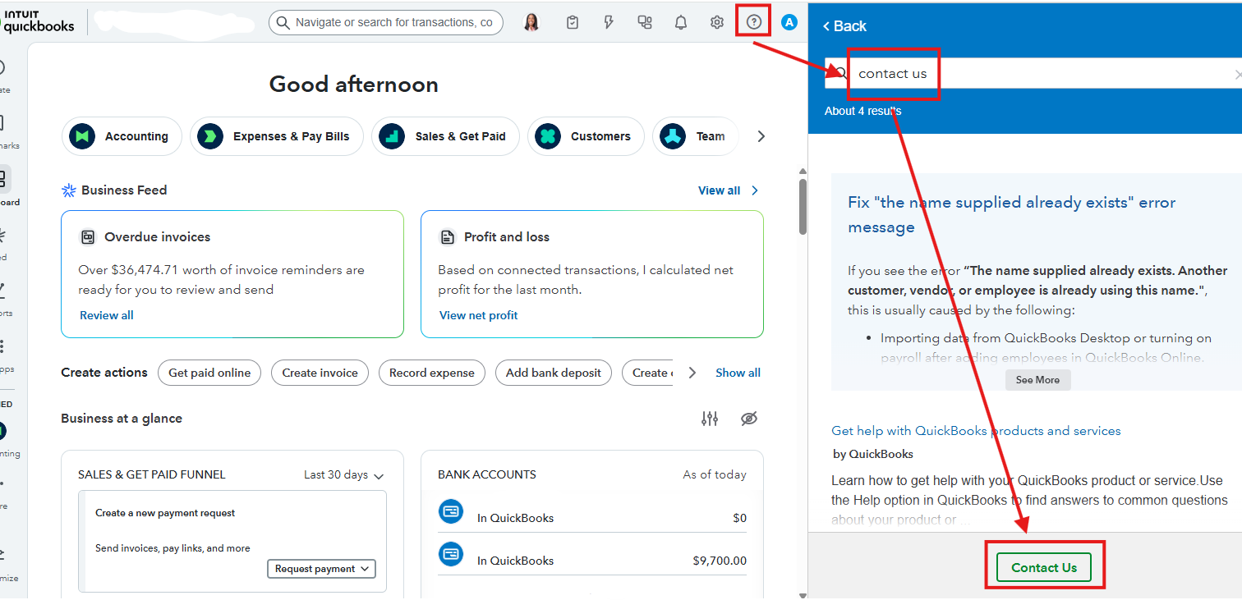This screenshot has height=600, width=1242.
Task: Click the user photo avatar in header
Action: [531, 22]
